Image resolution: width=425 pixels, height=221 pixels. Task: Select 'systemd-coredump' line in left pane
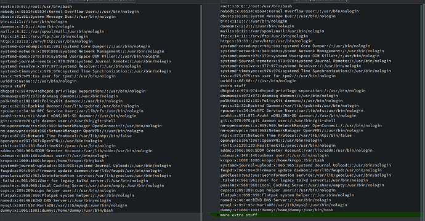click(75, 47)
